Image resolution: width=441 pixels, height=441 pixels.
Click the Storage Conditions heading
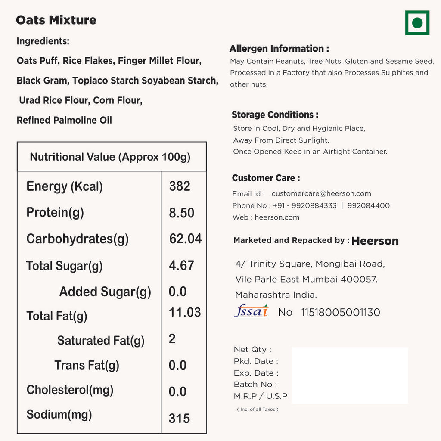[275, 115]
